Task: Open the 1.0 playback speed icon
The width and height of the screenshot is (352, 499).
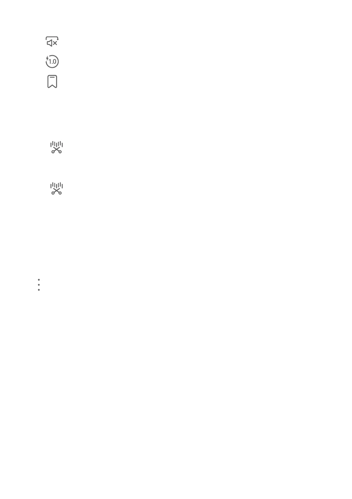Action: tap(52, 62)
